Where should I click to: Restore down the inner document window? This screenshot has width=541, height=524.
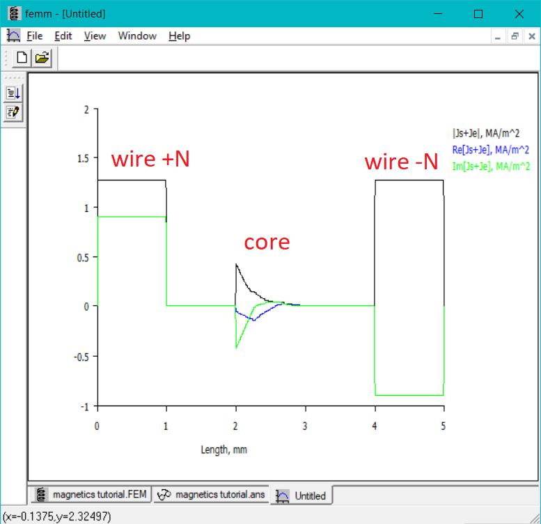(515, 37)
